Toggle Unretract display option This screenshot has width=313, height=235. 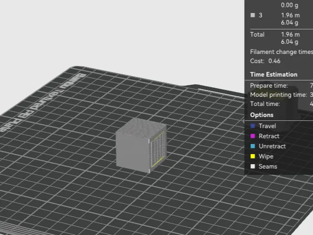(272, 146)
